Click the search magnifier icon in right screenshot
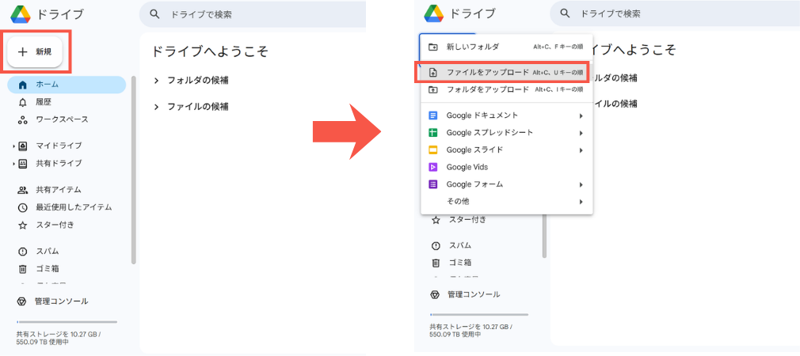800x356 pixels. (565, 13)
